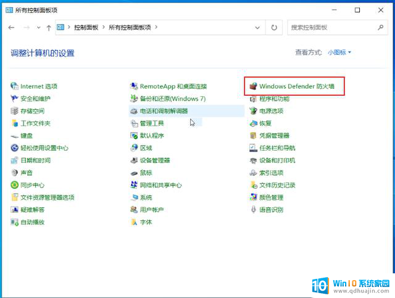Image resolution: width=395 pixels, height=298 pixels.
Task: Click the forward navigation arrow
Action: (27, 28)
